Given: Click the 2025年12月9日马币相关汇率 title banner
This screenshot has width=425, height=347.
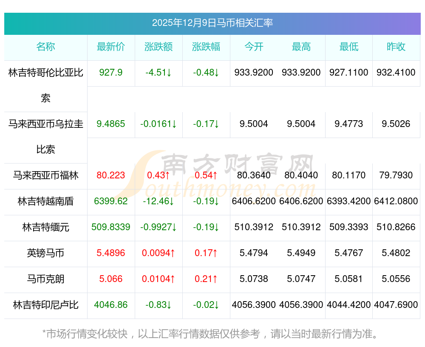Looking at the screenshot, I should pyautogui.click(x=212, y=23).
